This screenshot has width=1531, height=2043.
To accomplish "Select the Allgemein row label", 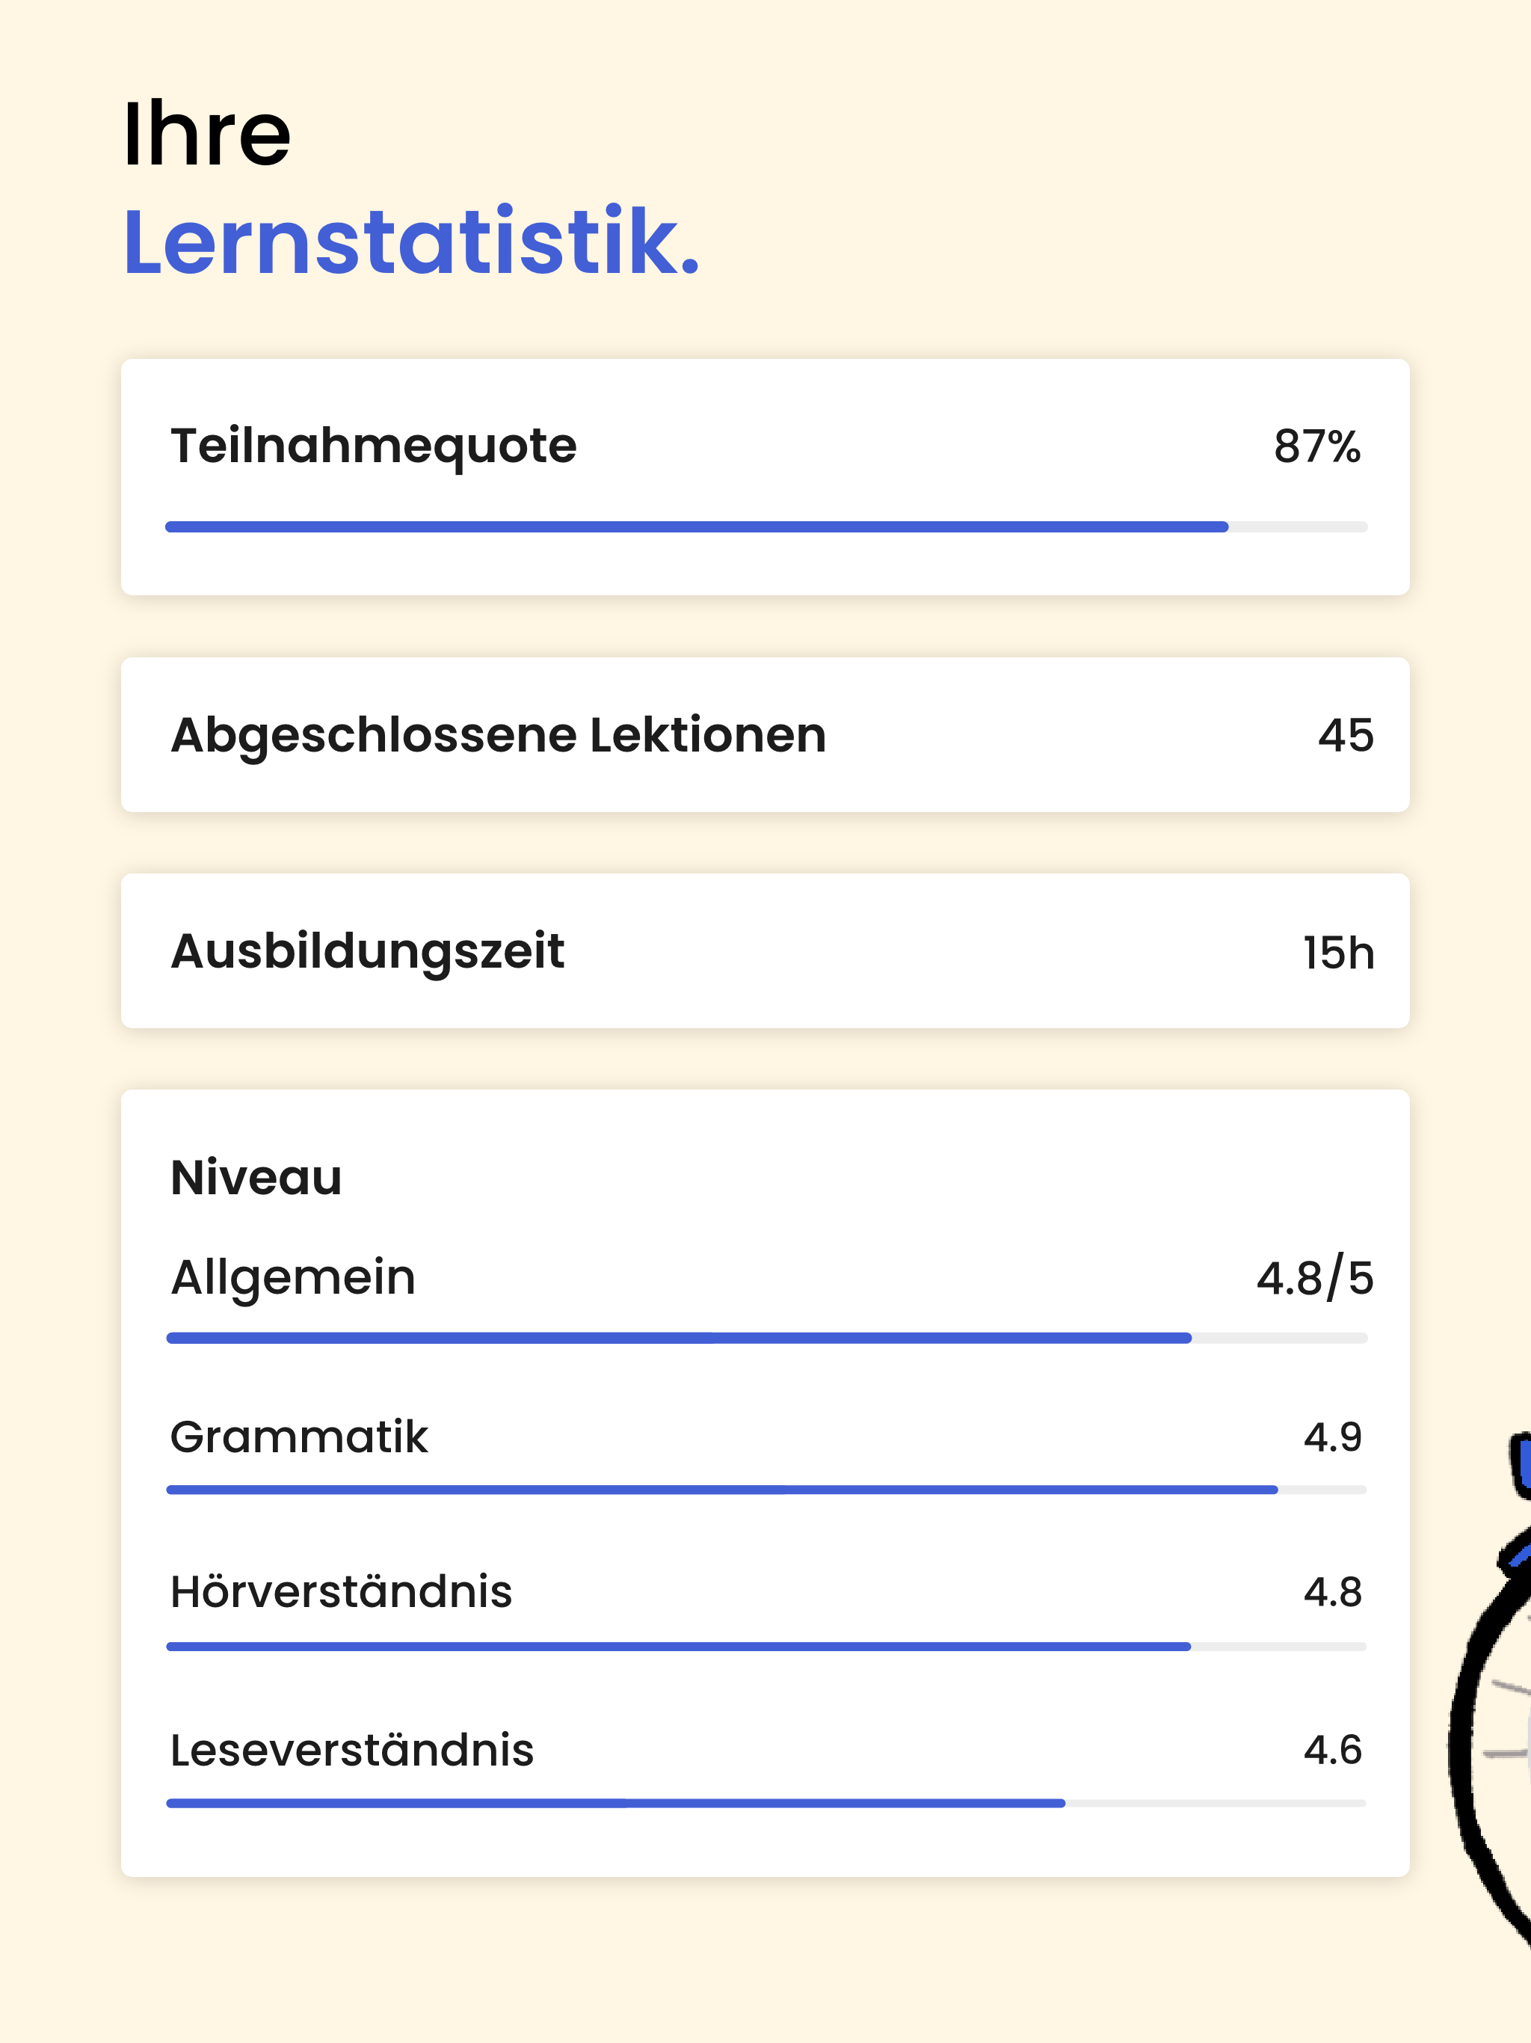I will [x=293, y=1279].
